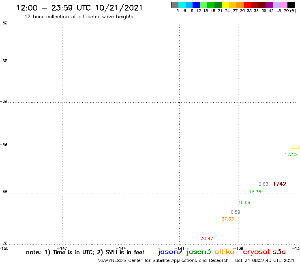Select the green 15.09 wave height reading
This screenshot has height=264, width=300.
click(x=244, y=202)
